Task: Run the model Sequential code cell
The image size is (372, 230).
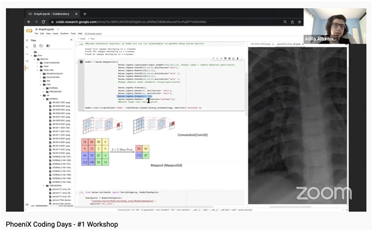Action: tap(81, 62)
